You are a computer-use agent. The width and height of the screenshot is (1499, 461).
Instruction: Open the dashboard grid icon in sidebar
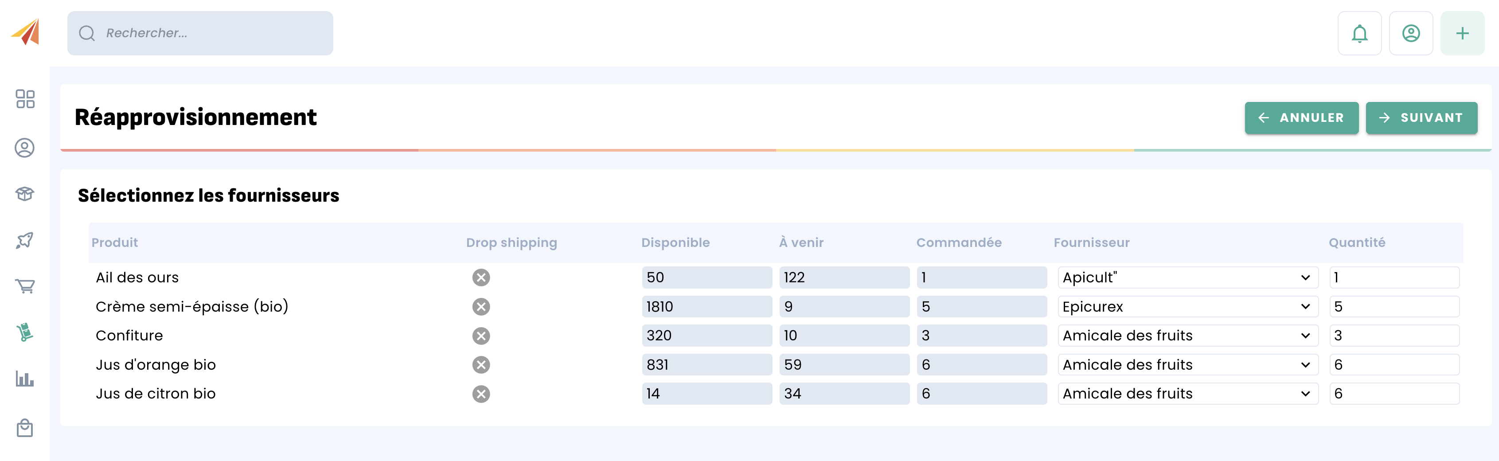(x=25, y=99)
